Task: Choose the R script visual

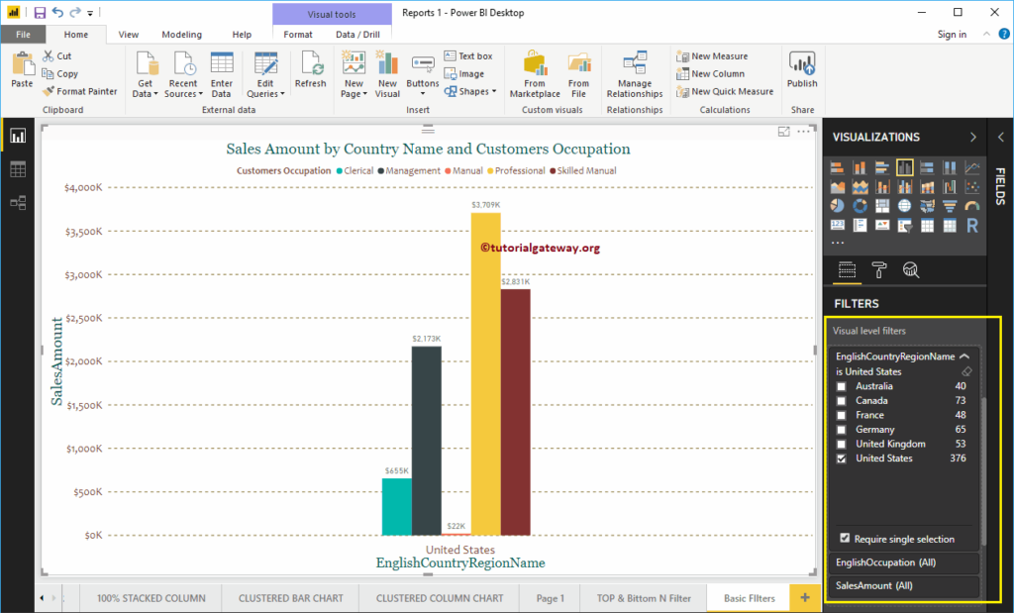Action: point(972,226)
